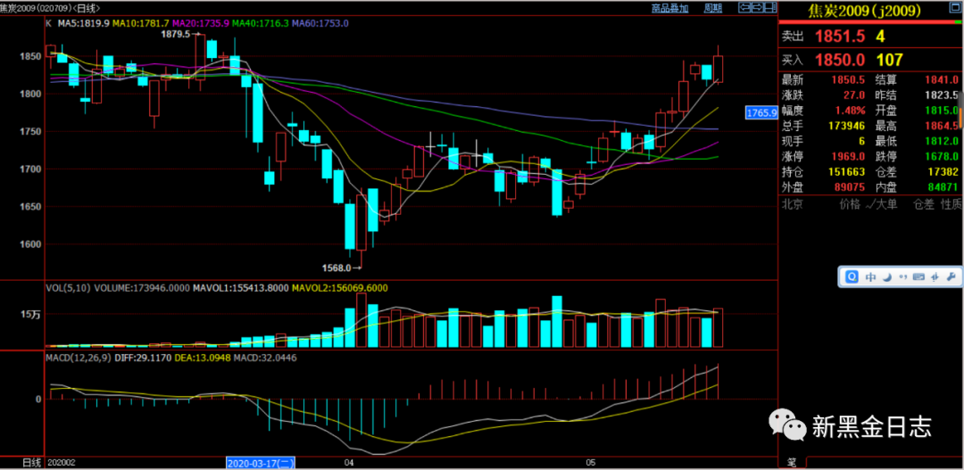Go to next contract with right arrow icon
This screenshot has height=470, width=964.
(x=758, y=7)
